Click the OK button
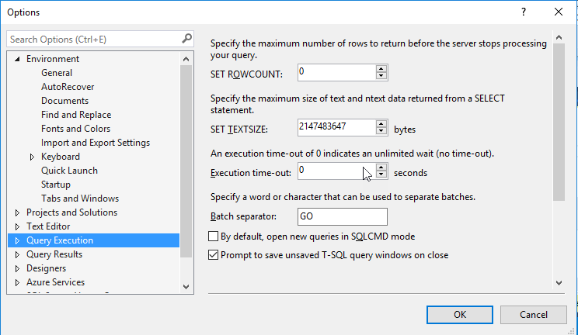This screenshot has height=335, width=578. point(460,315)
